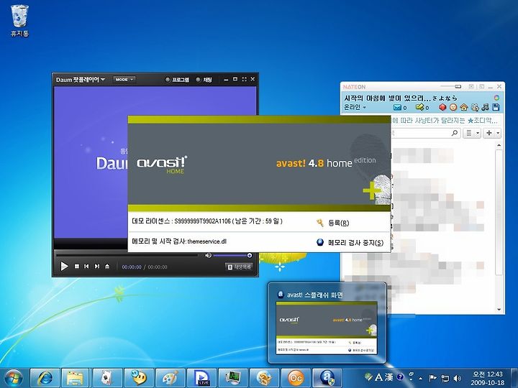
Task: Select the 채팅 radio option in PotPlayer
Action: click(x=204, y=80)
